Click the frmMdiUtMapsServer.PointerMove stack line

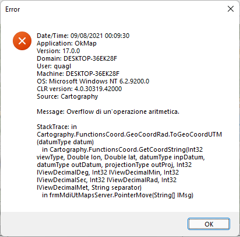pos(118,195)
